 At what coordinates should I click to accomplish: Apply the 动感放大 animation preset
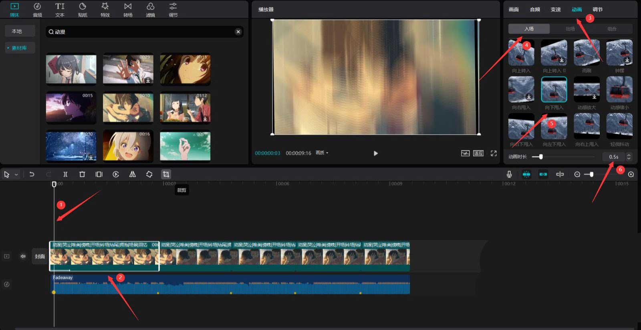point(587,90)
